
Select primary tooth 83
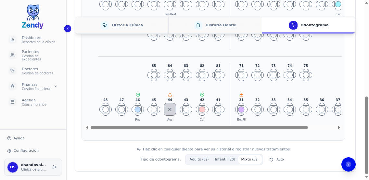(186, 75)
